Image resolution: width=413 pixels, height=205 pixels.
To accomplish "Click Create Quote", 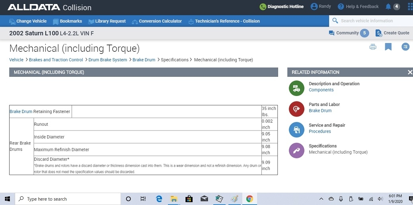I will coord(392,33).
